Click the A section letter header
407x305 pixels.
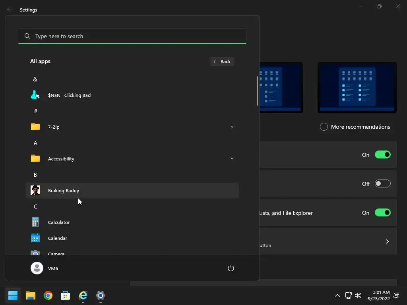pyautogui.click(x=35, y=143)
